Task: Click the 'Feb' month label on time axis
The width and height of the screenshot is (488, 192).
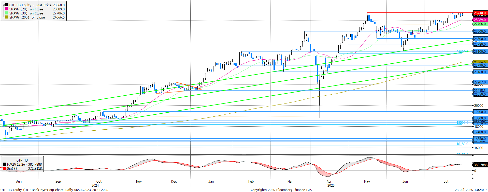Action: (251, 181)
